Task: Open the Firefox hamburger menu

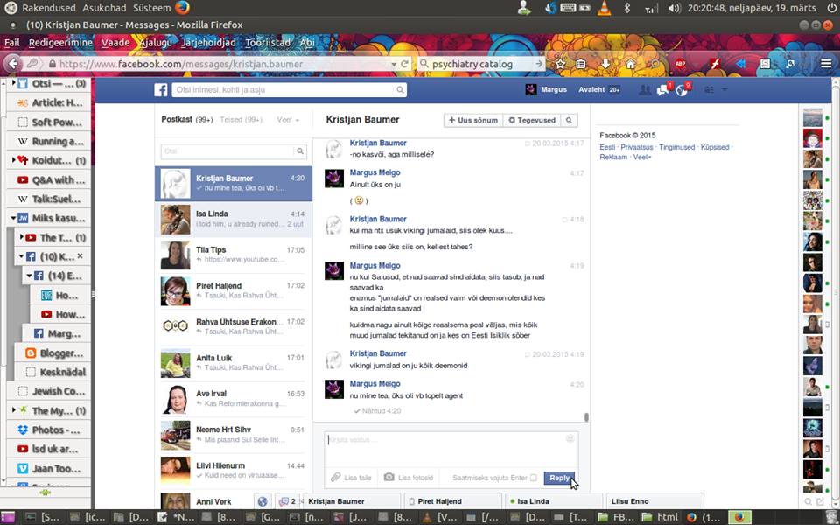Action: click(x=826, y=64)
